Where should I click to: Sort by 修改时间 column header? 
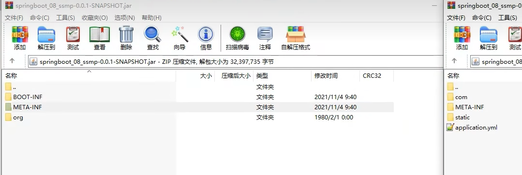(x=336, y=76)
